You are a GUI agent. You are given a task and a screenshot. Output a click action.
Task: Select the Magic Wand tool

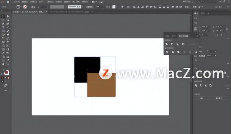click(3, 20)
